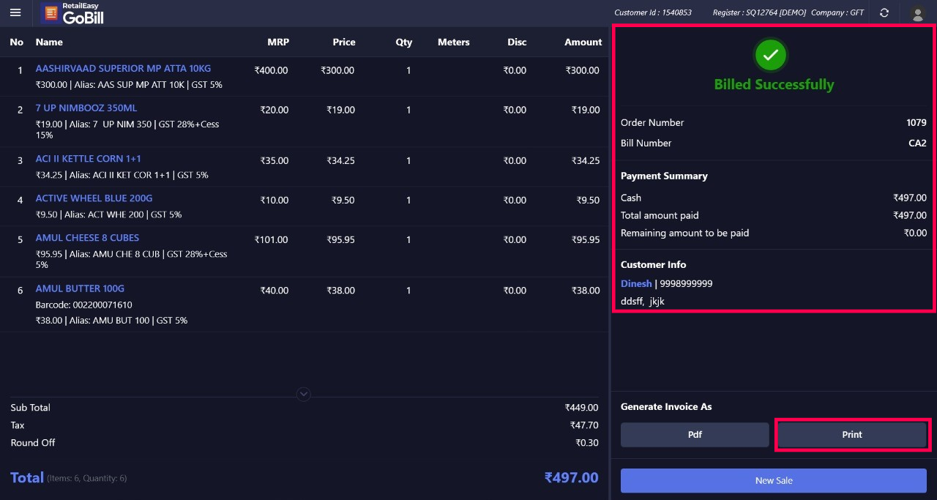
Task: Click the Price column header
Action: pos(344,42)
